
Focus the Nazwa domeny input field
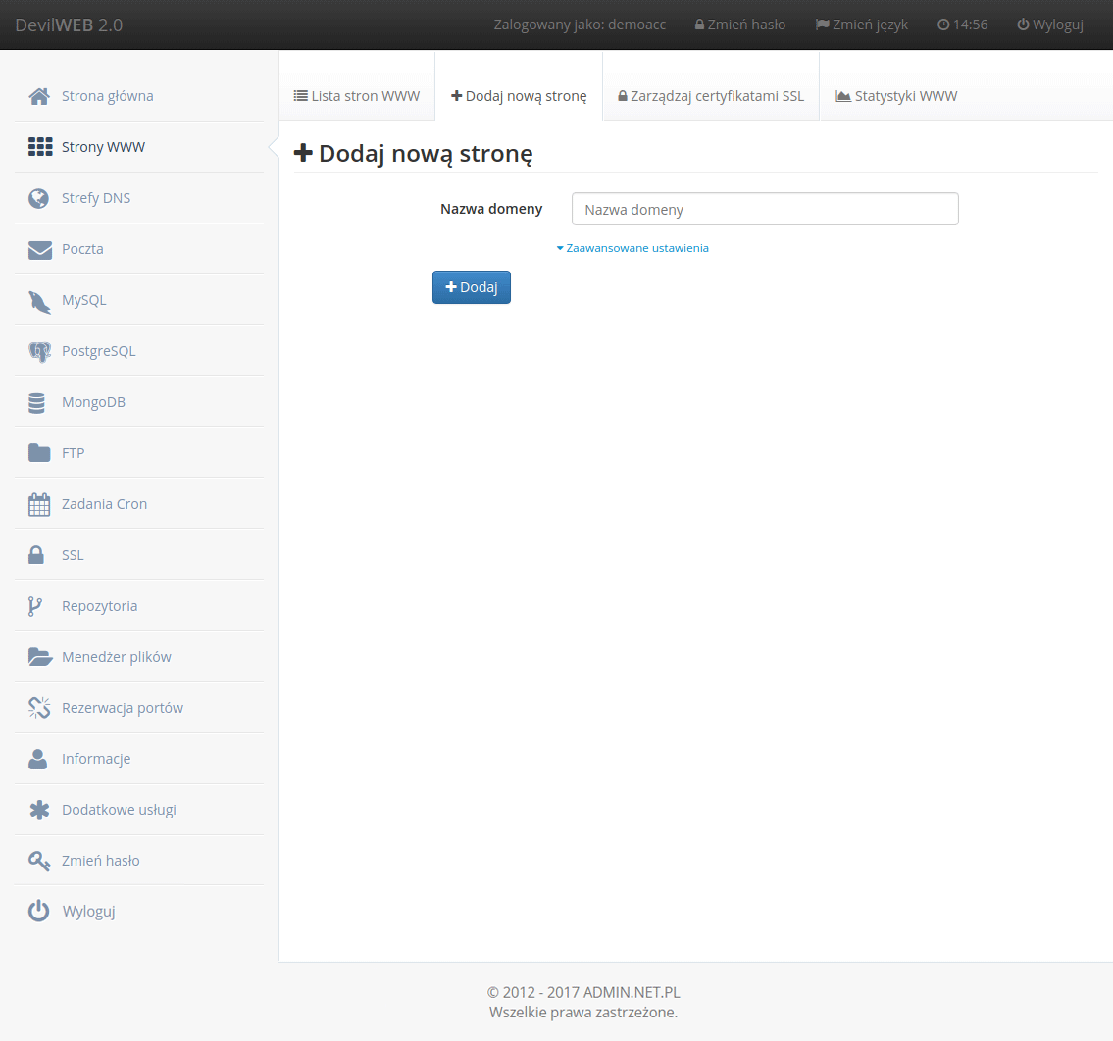pyautogui.click(x=765, y=209)
